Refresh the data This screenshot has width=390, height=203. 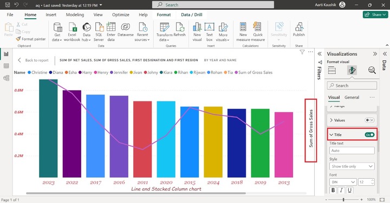180,30
